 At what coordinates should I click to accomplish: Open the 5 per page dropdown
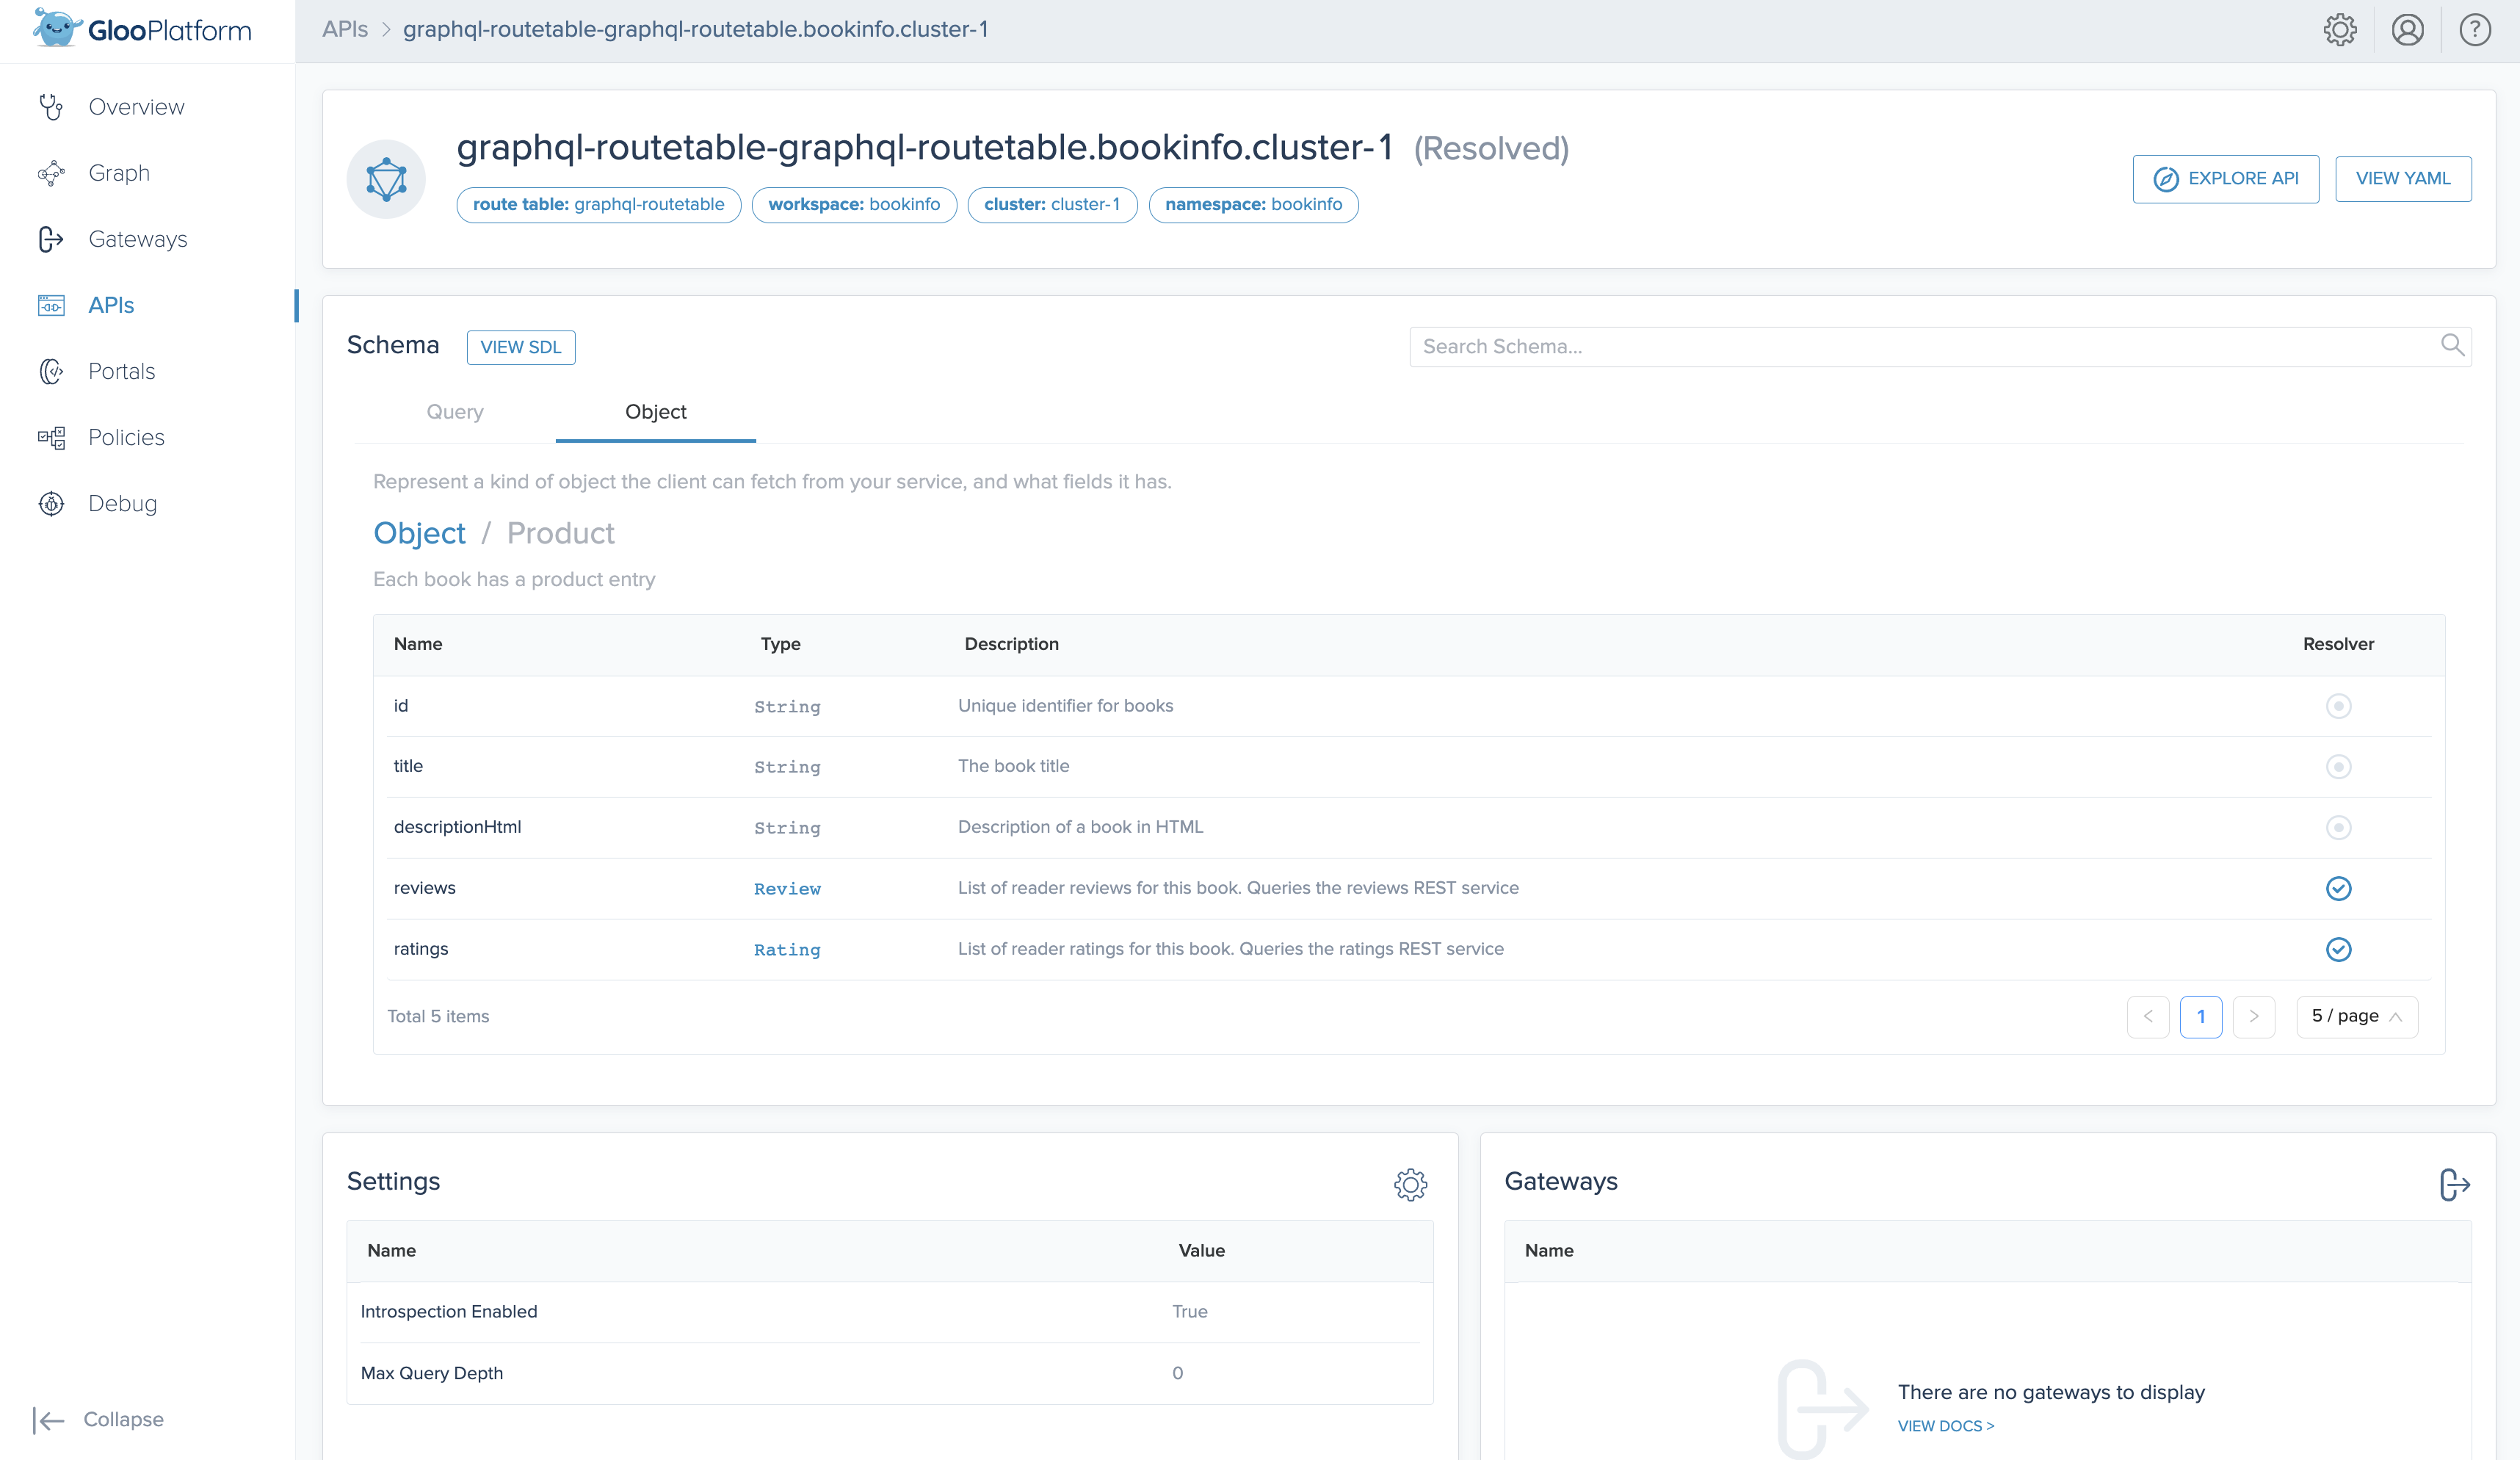tap(2356, 1016)
